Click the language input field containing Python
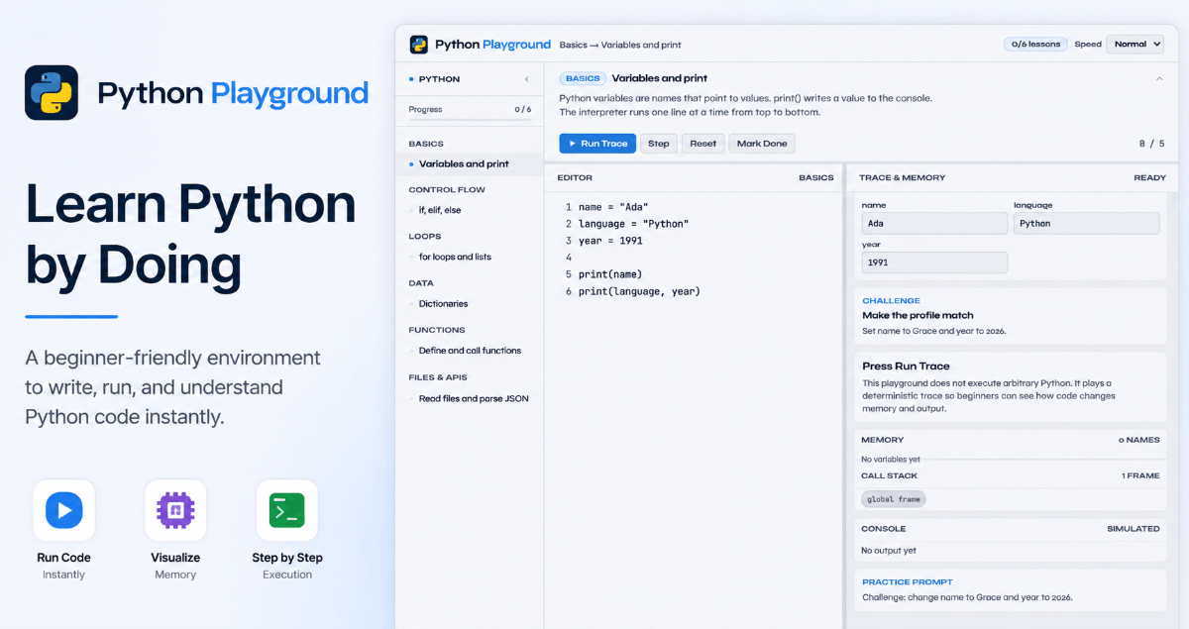 tap(1086, 224)
